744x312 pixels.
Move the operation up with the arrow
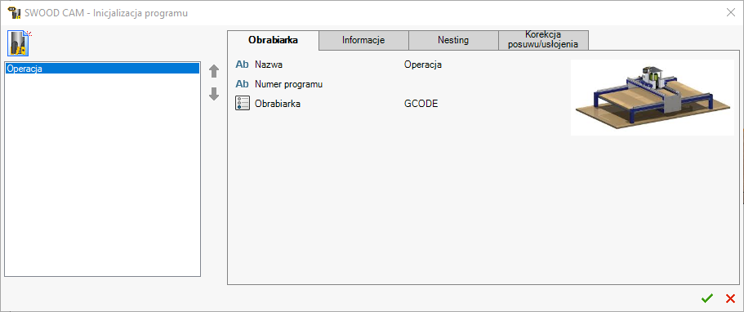(214, 71)
